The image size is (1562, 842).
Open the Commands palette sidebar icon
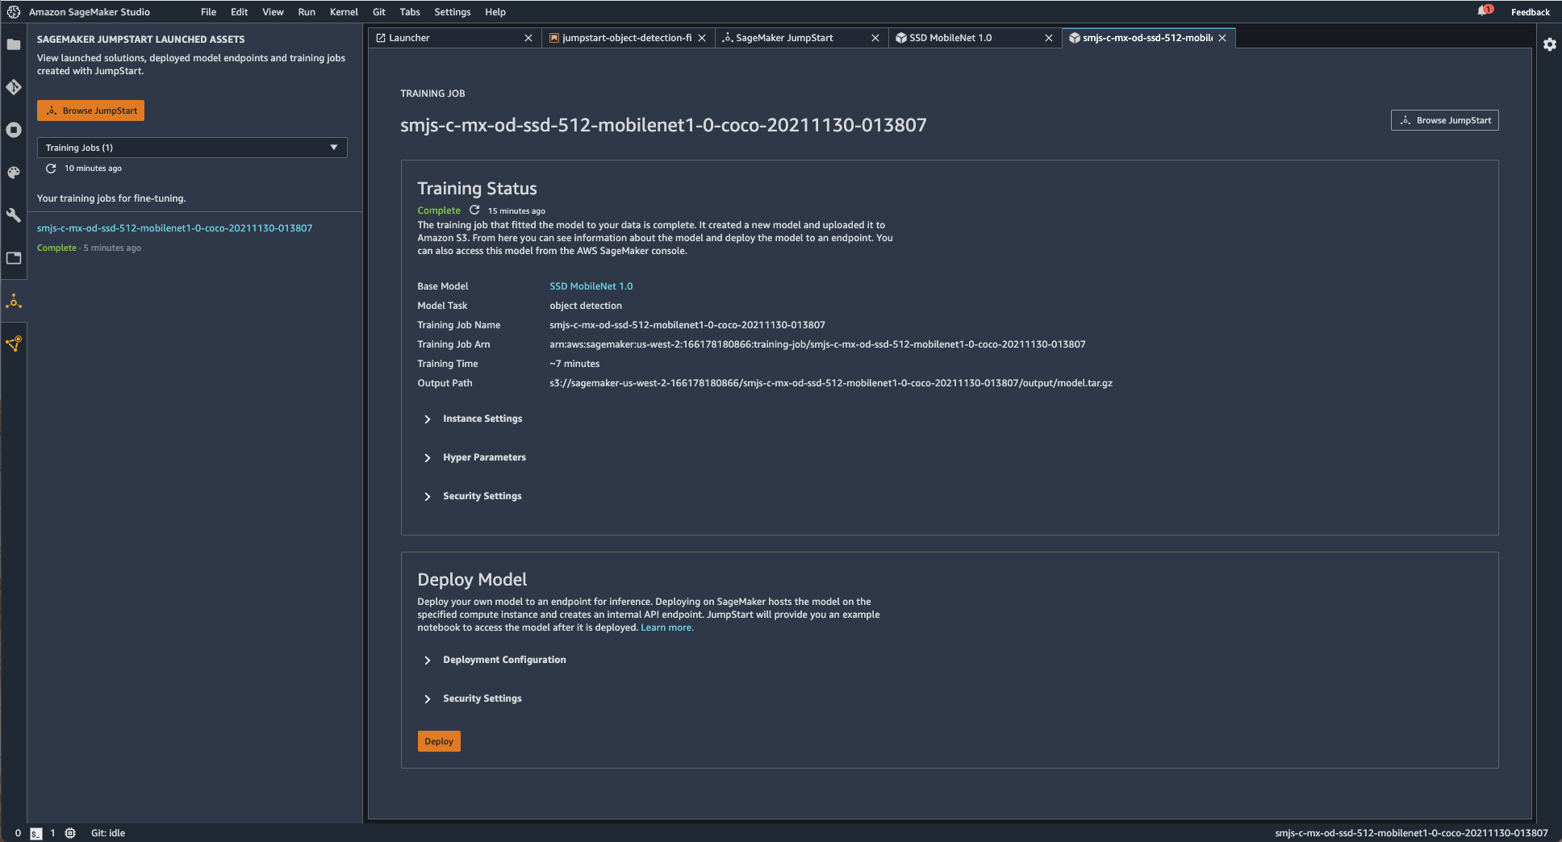[x=14, y=173]
